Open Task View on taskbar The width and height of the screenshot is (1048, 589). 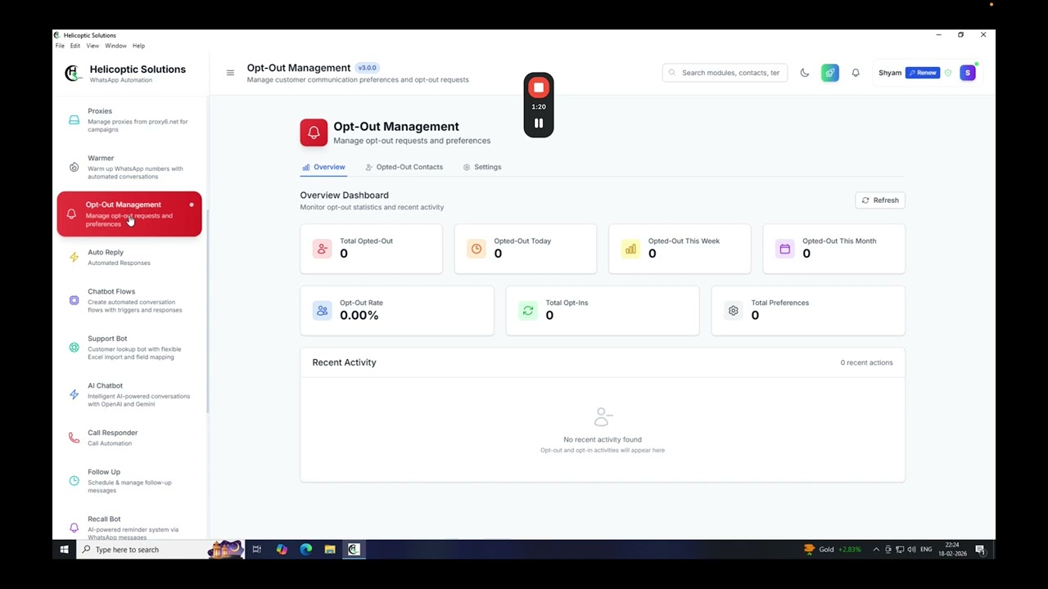pyautogui.click(x=256, y=550)
